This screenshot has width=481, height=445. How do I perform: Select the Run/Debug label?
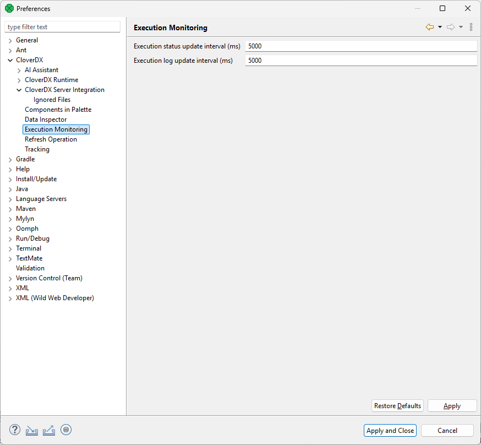[32, 238]
